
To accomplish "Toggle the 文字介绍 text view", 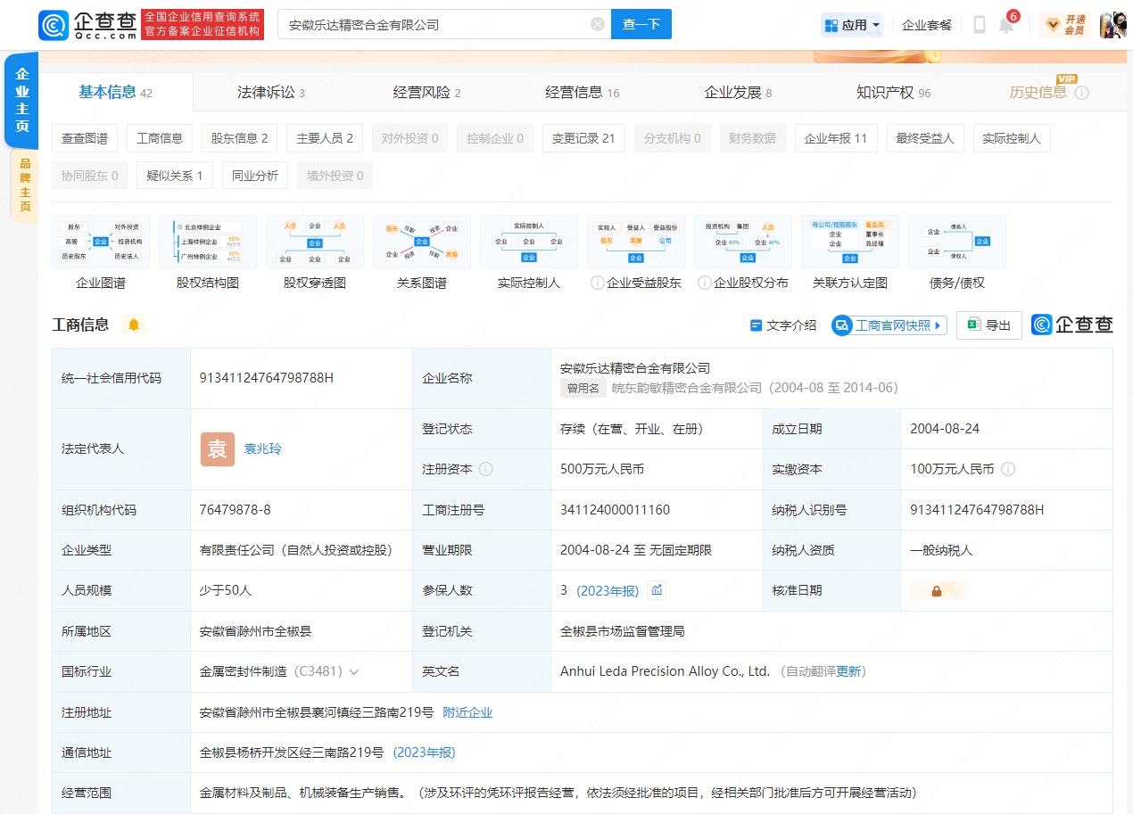I will click(783, 325).
